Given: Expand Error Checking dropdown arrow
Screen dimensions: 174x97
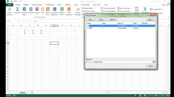Looking at the screenshot, I should point(131,11).
